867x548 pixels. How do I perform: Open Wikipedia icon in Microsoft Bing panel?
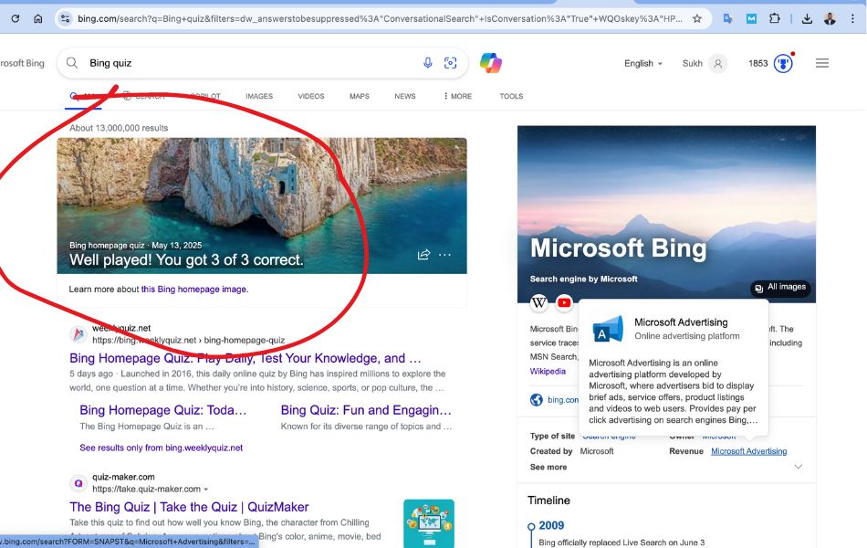tap(539, 302)
